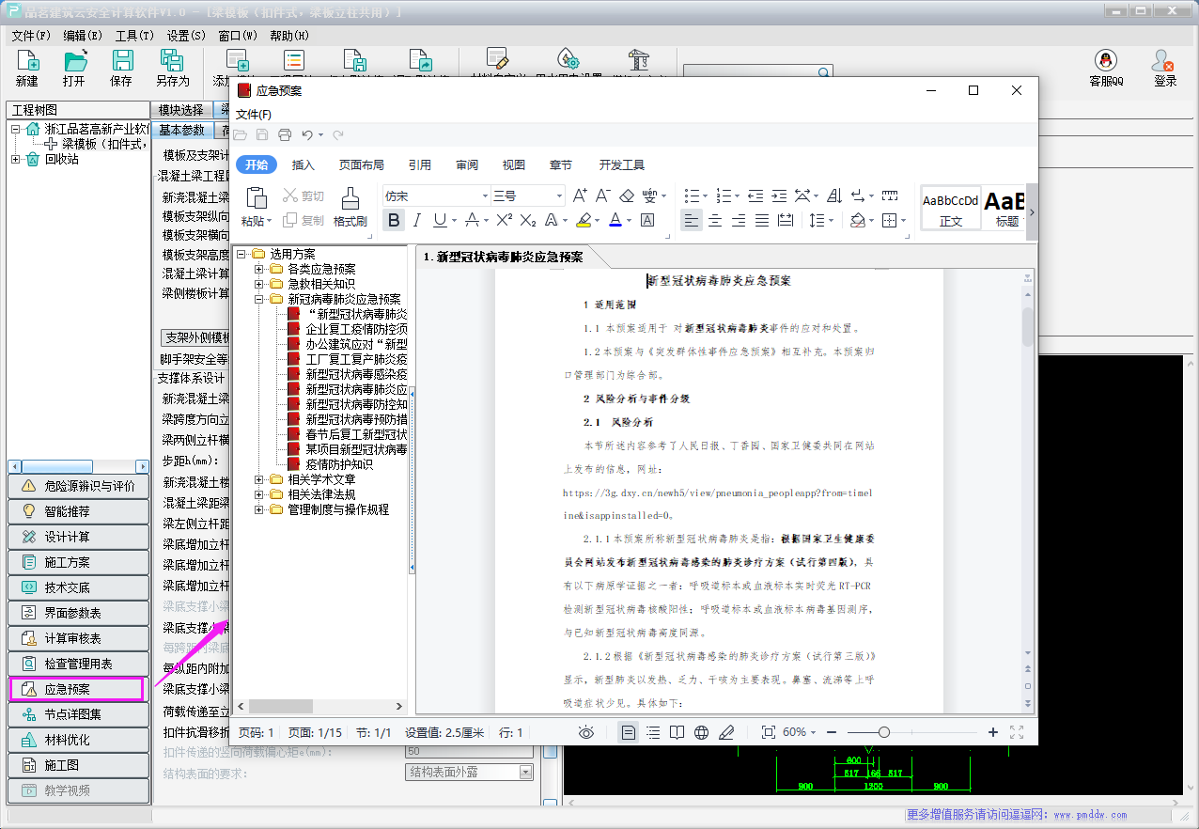Save the project using the 保存 icon
Image resolution: width=1199 pixels, height=829 pixels.
(122, 61)
